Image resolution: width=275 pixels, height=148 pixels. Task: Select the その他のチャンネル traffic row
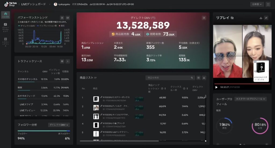coord(43,79)
